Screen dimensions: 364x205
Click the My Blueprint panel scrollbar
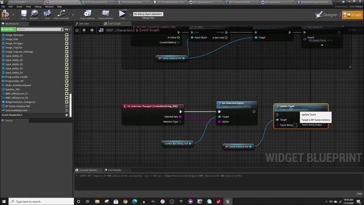pyautogui.click(x=71, y=105)
